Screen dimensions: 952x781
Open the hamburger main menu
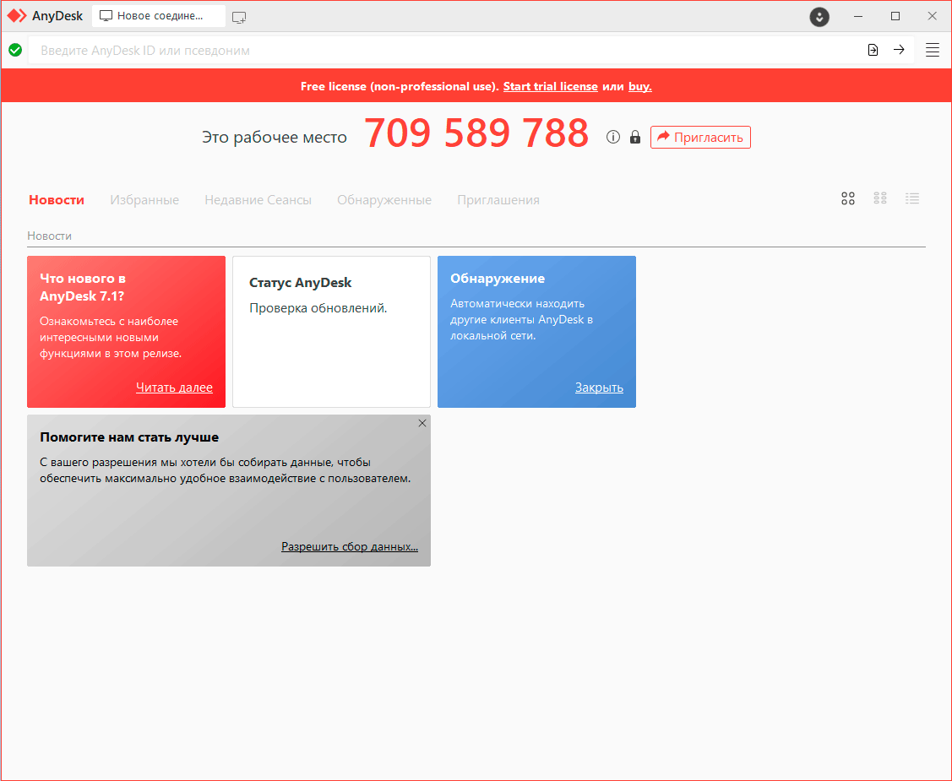point(932,50)
